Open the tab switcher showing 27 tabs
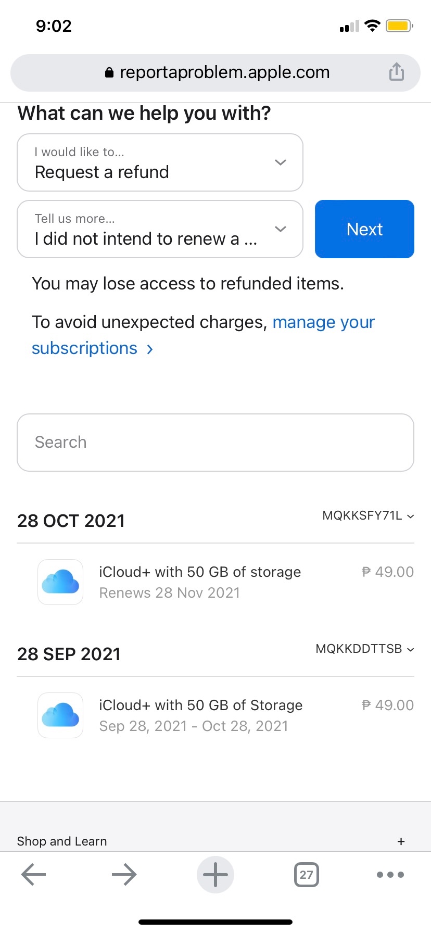Image resolution: width=431 pixels, height=933 pixels. coord(306,875)
